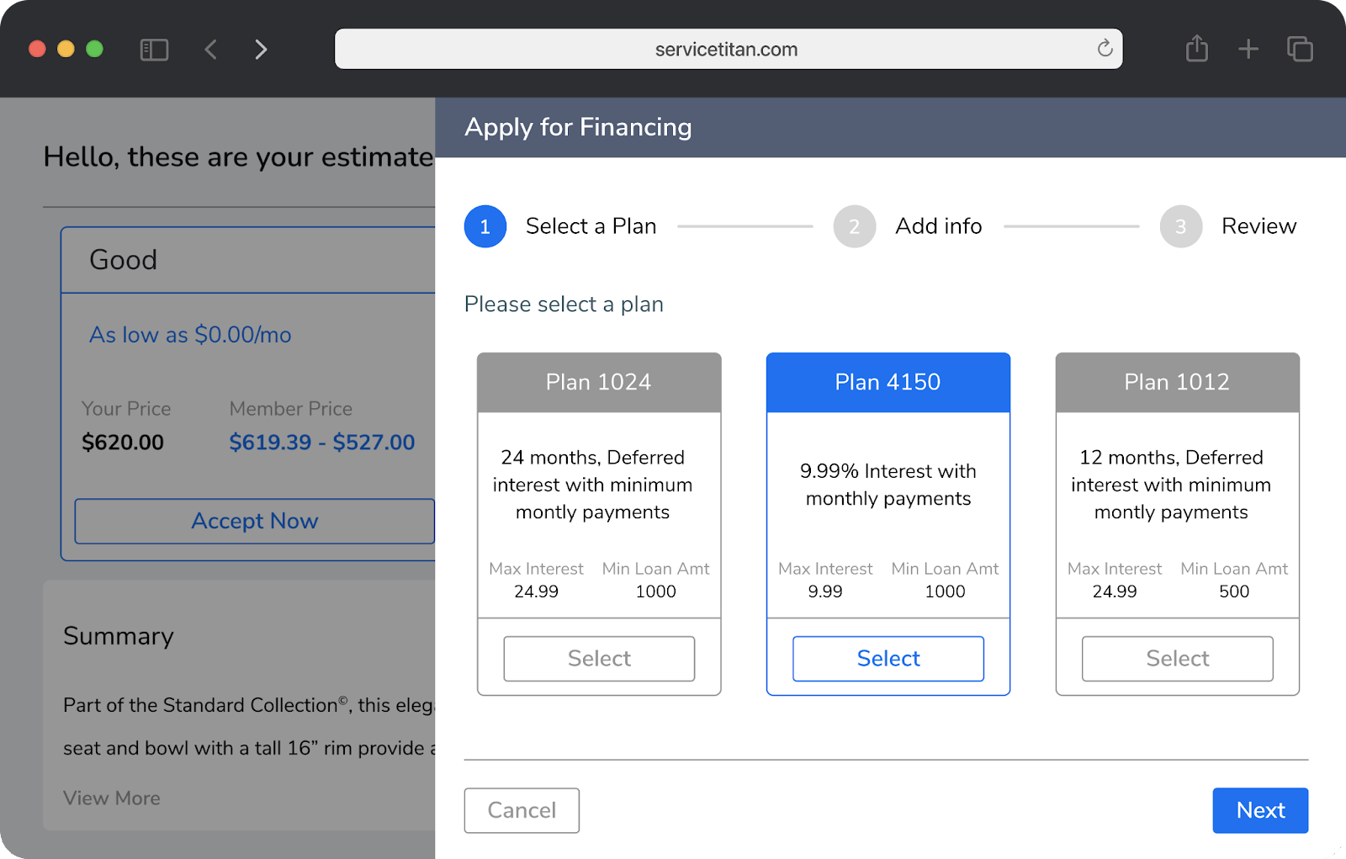Image resolution: width=1346 pixels, height=859 pixels.
Task: Jump to the Add info step
Action: pyautogui.click(x=855, y=225)
